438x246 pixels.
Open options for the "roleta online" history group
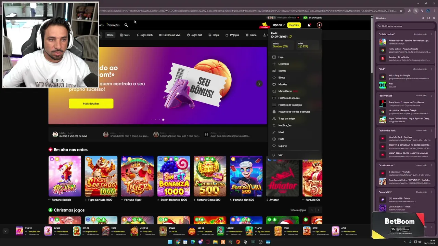tap(431, 34)
